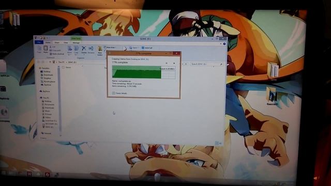331x186 pixels.
Task: Select the folder icon near Charizard's wing
Action: (274, 70)
